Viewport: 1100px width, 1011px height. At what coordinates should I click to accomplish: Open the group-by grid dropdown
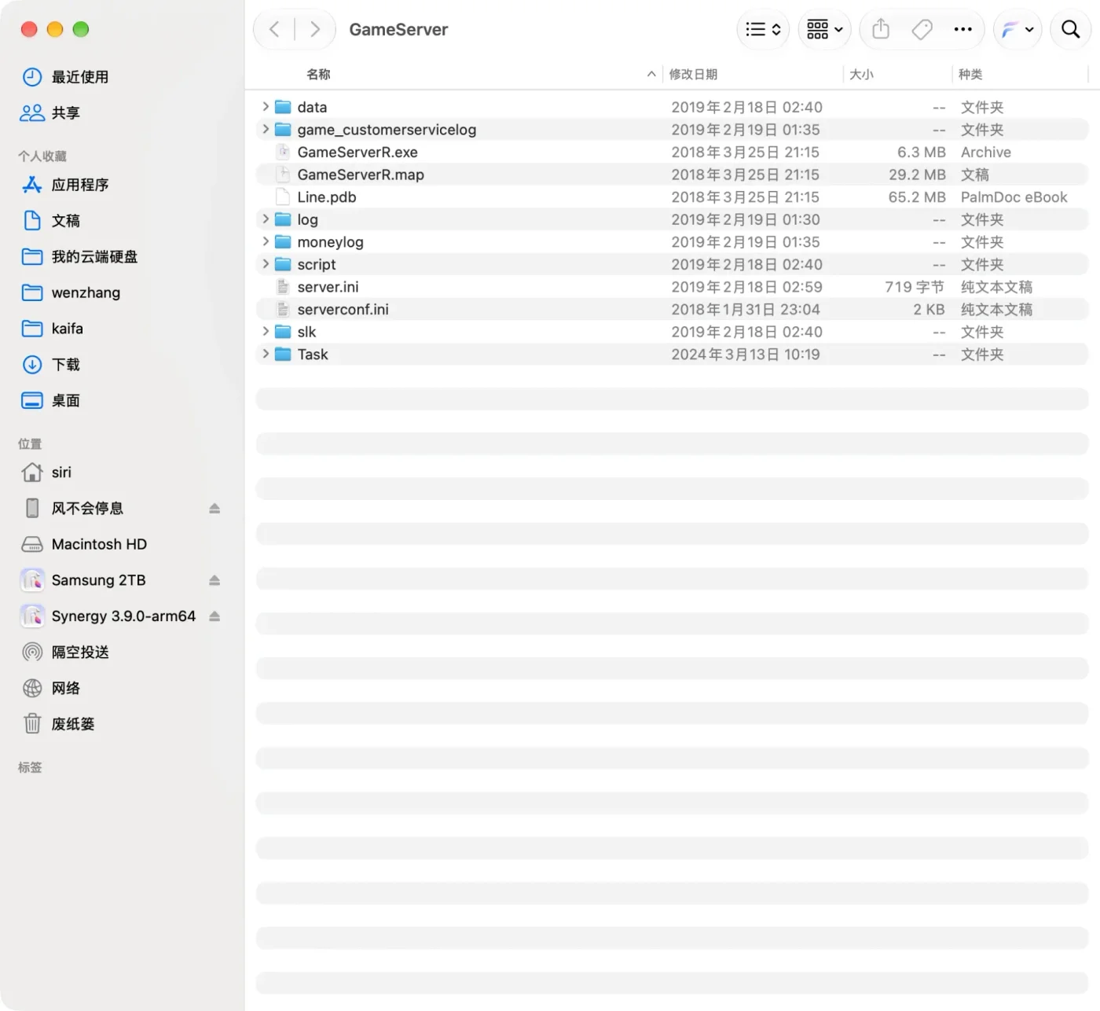[825, 30]
